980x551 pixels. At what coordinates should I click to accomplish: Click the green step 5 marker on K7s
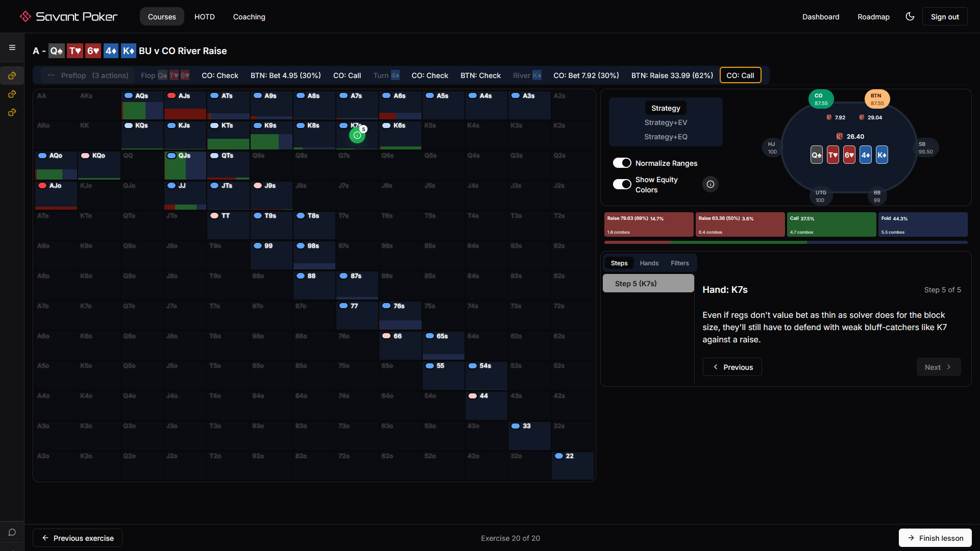357,135
